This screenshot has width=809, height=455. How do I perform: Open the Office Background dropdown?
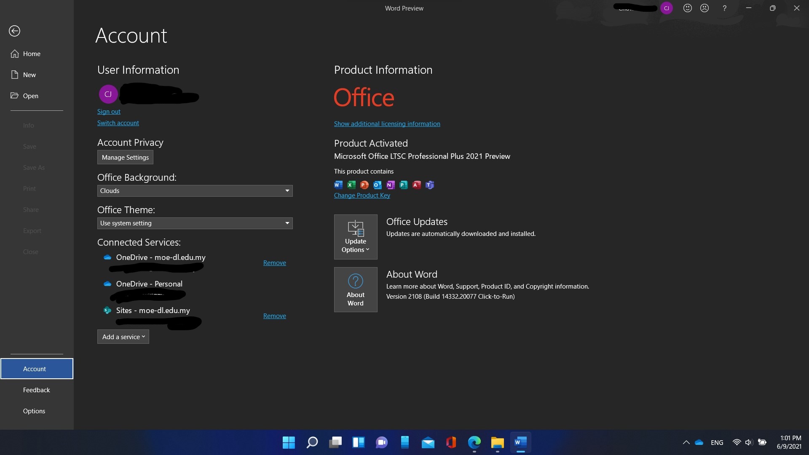[195, 191]
